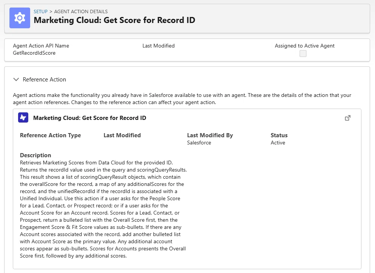The height and width of the screenshot is (273, 375).
Task: Click the Last Modified label in top panel
Action: [x=158, y=46]
